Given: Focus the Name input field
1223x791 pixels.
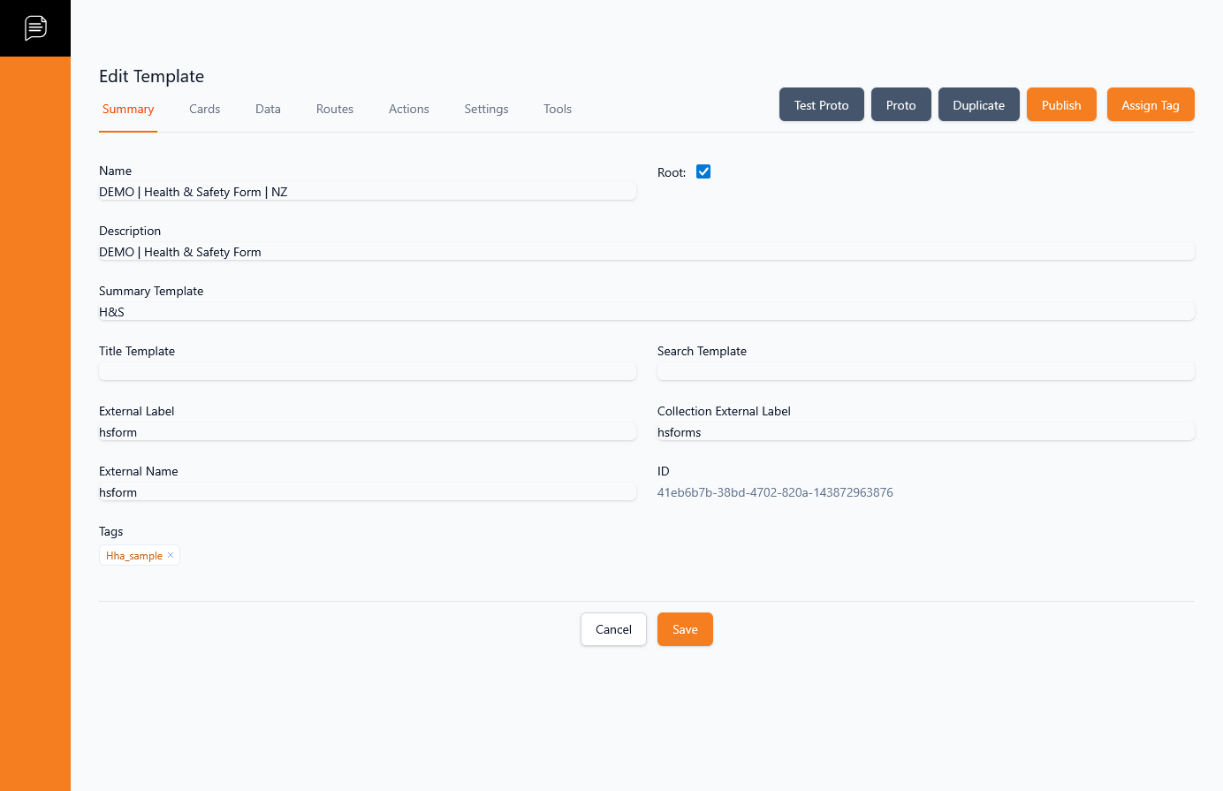Looking at the screenshot, I should coord(367,192).
